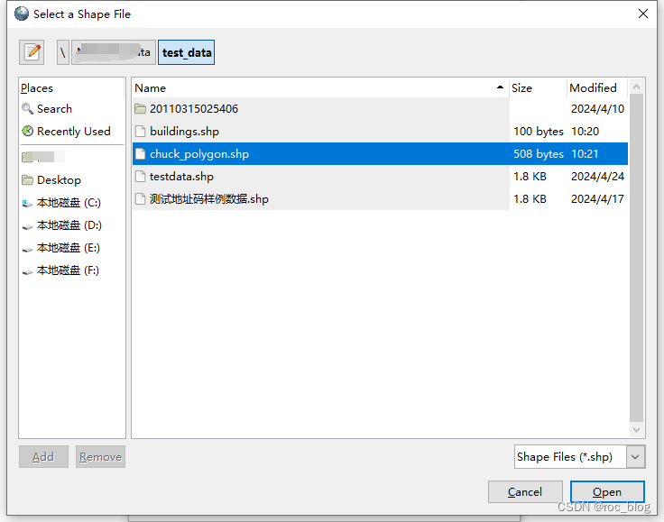Screen dimensions: 664x522
Task: Go to root backslash path button
Action: pos(62,52)
